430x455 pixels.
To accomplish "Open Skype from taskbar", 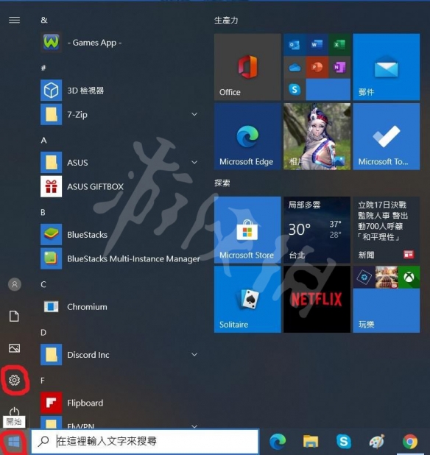I will pos(344,441).
